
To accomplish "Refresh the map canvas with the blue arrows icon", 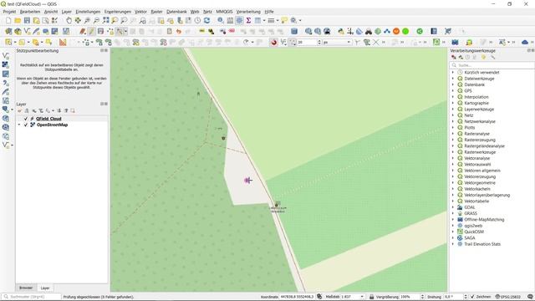I will pyautogui.click(x=206, y=21).
